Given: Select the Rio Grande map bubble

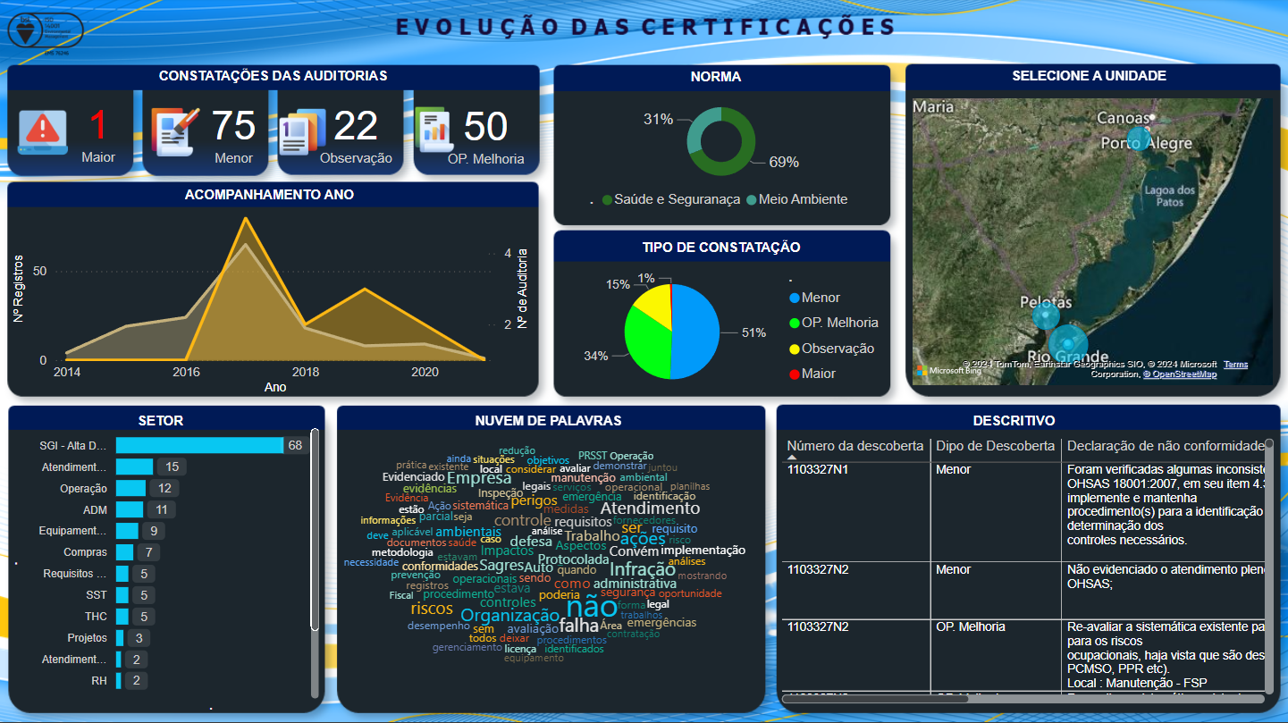Looking at the screenshot, I should (1068, 343).
